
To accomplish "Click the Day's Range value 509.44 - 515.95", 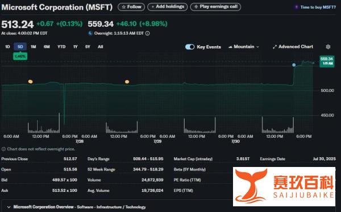I will point(148,159).
